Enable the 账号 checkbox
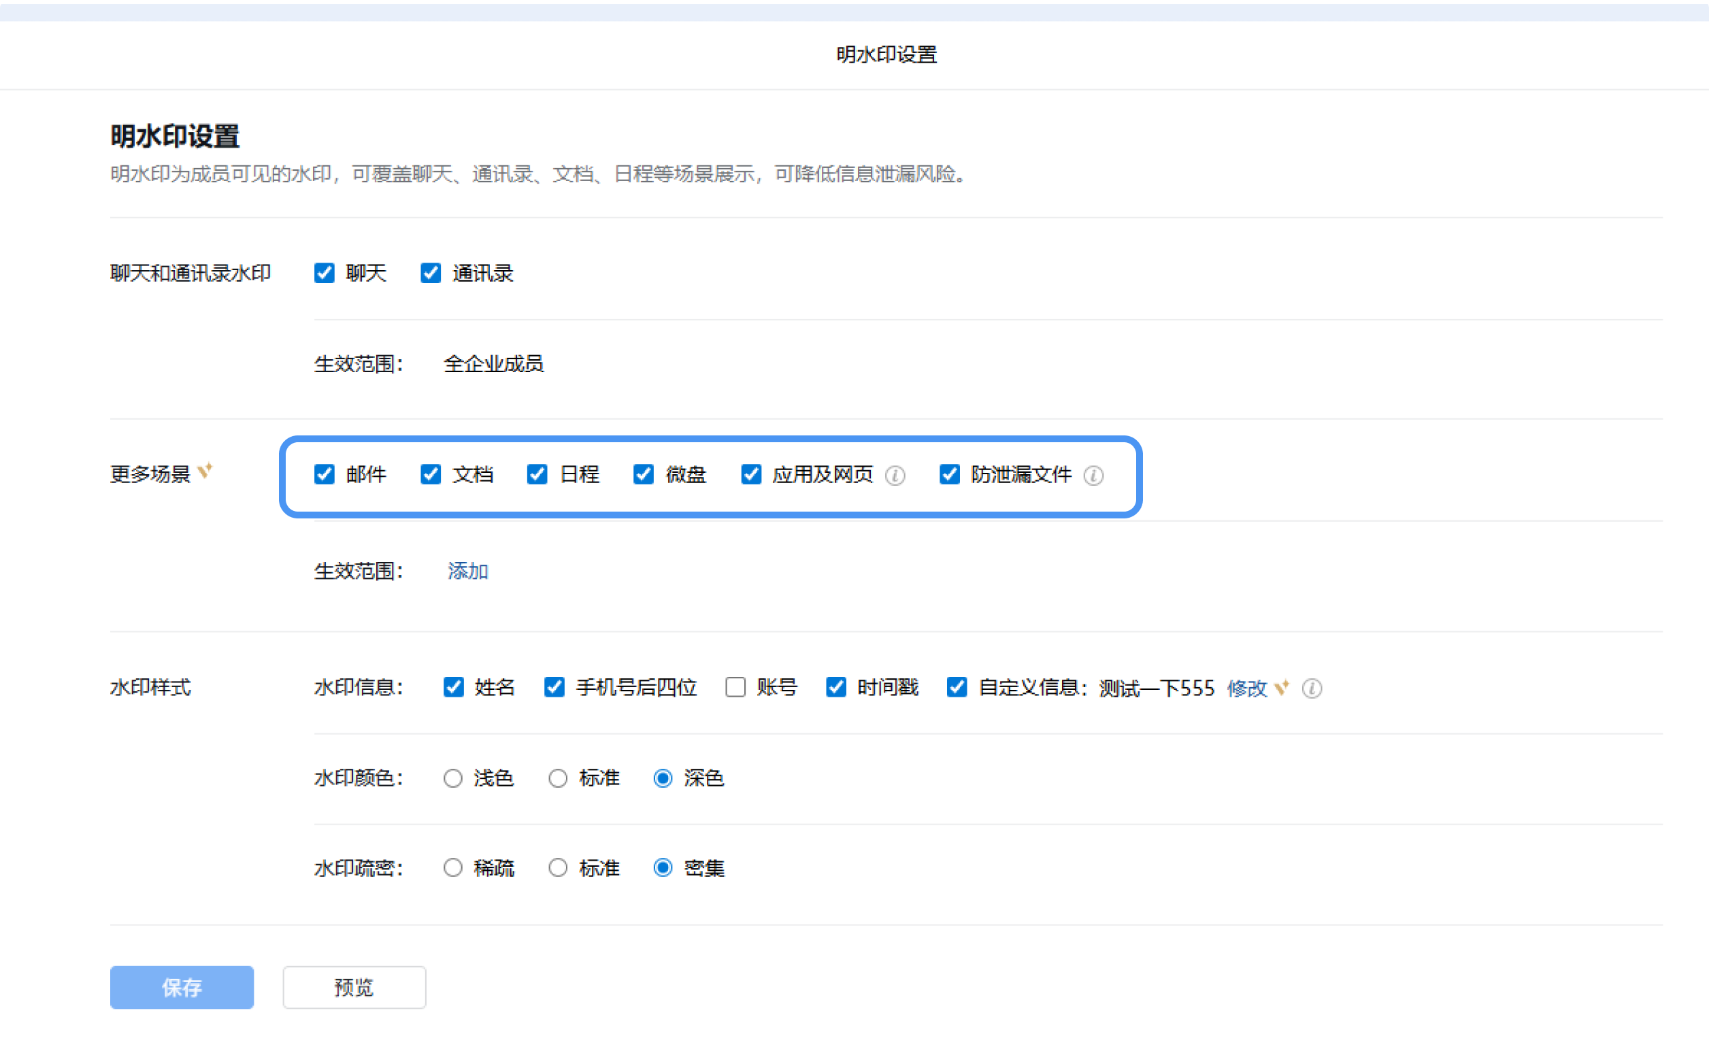 click(x=735, y=687)
